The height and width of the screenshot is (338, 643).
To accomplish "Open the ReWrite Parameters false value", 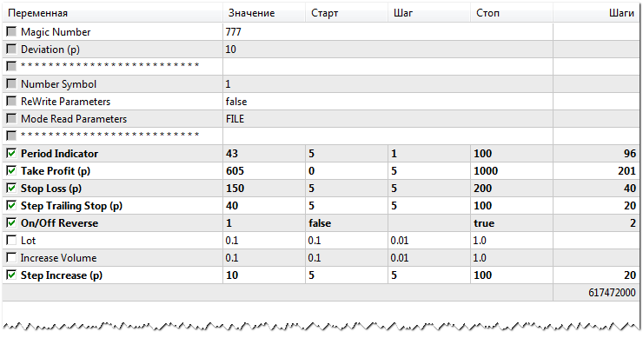I will point(236,102).
